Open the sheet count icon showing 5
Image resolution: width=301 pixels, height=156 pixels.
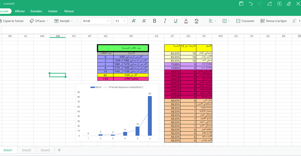click(279, 4)
